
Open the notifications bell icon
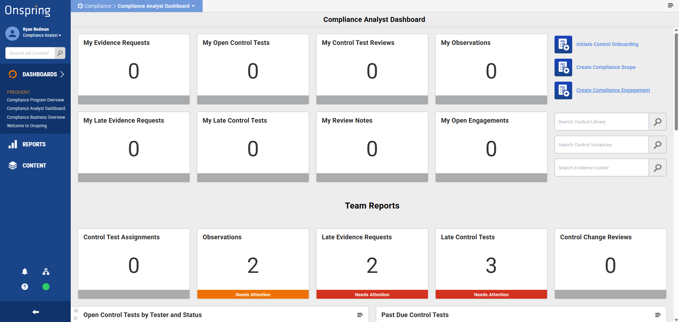25,271
